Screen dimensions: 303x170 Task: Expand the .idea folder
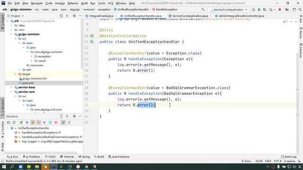(11, 25)
